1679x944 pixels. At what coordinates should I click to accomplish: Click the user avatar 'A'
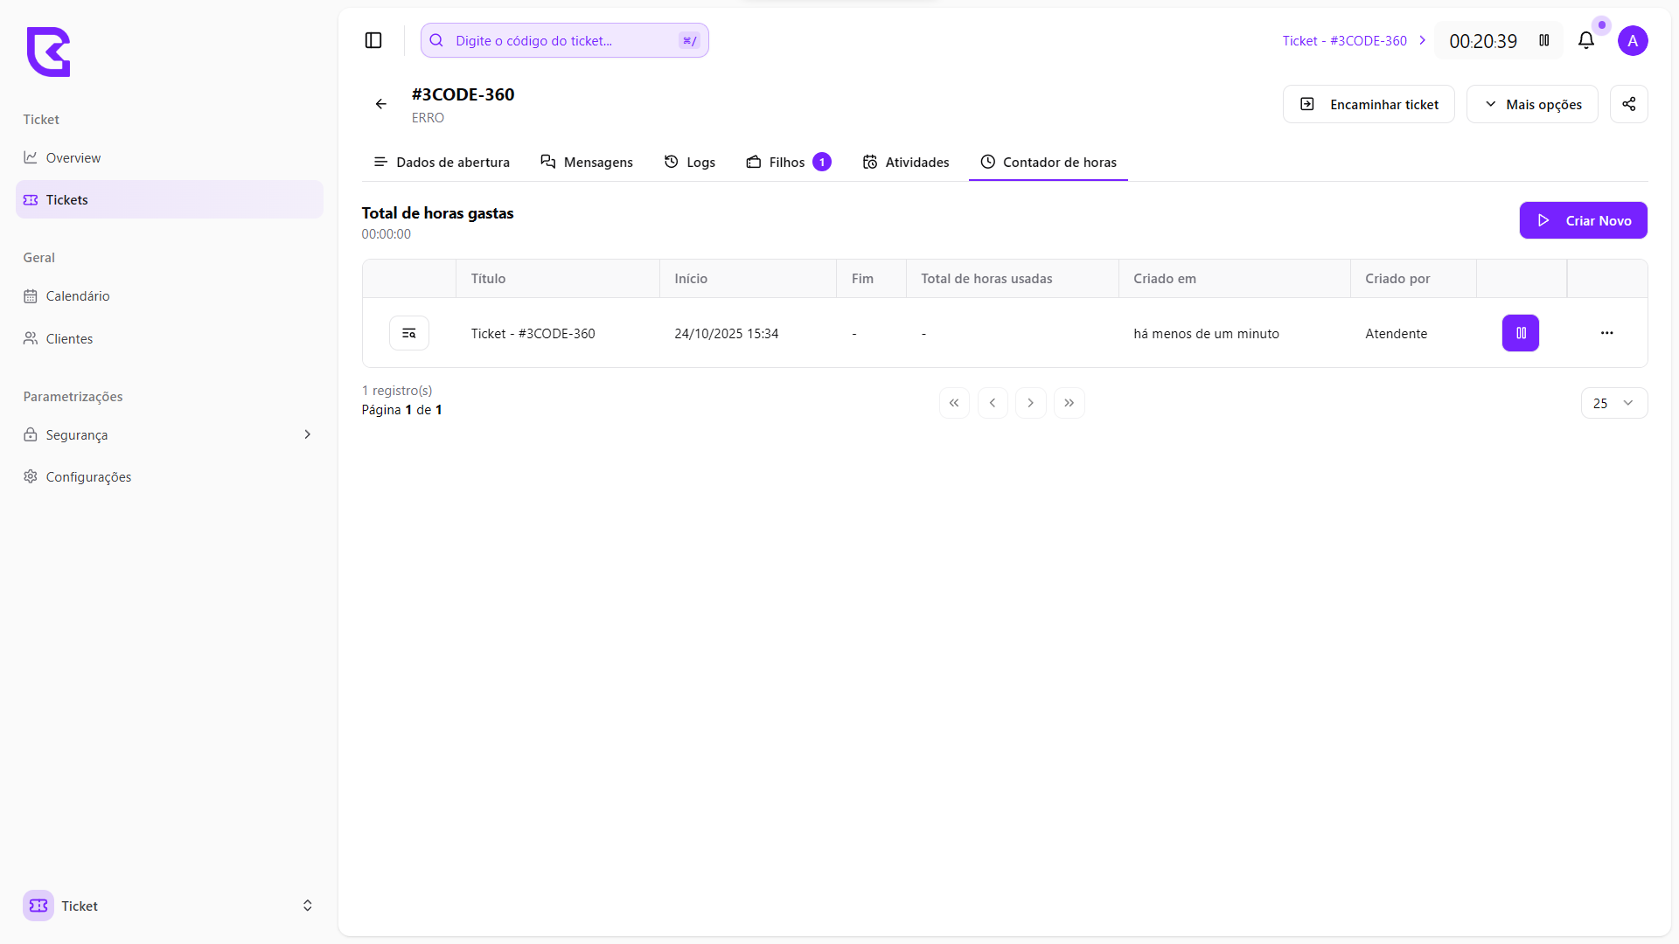click(x=1632, y=40)
